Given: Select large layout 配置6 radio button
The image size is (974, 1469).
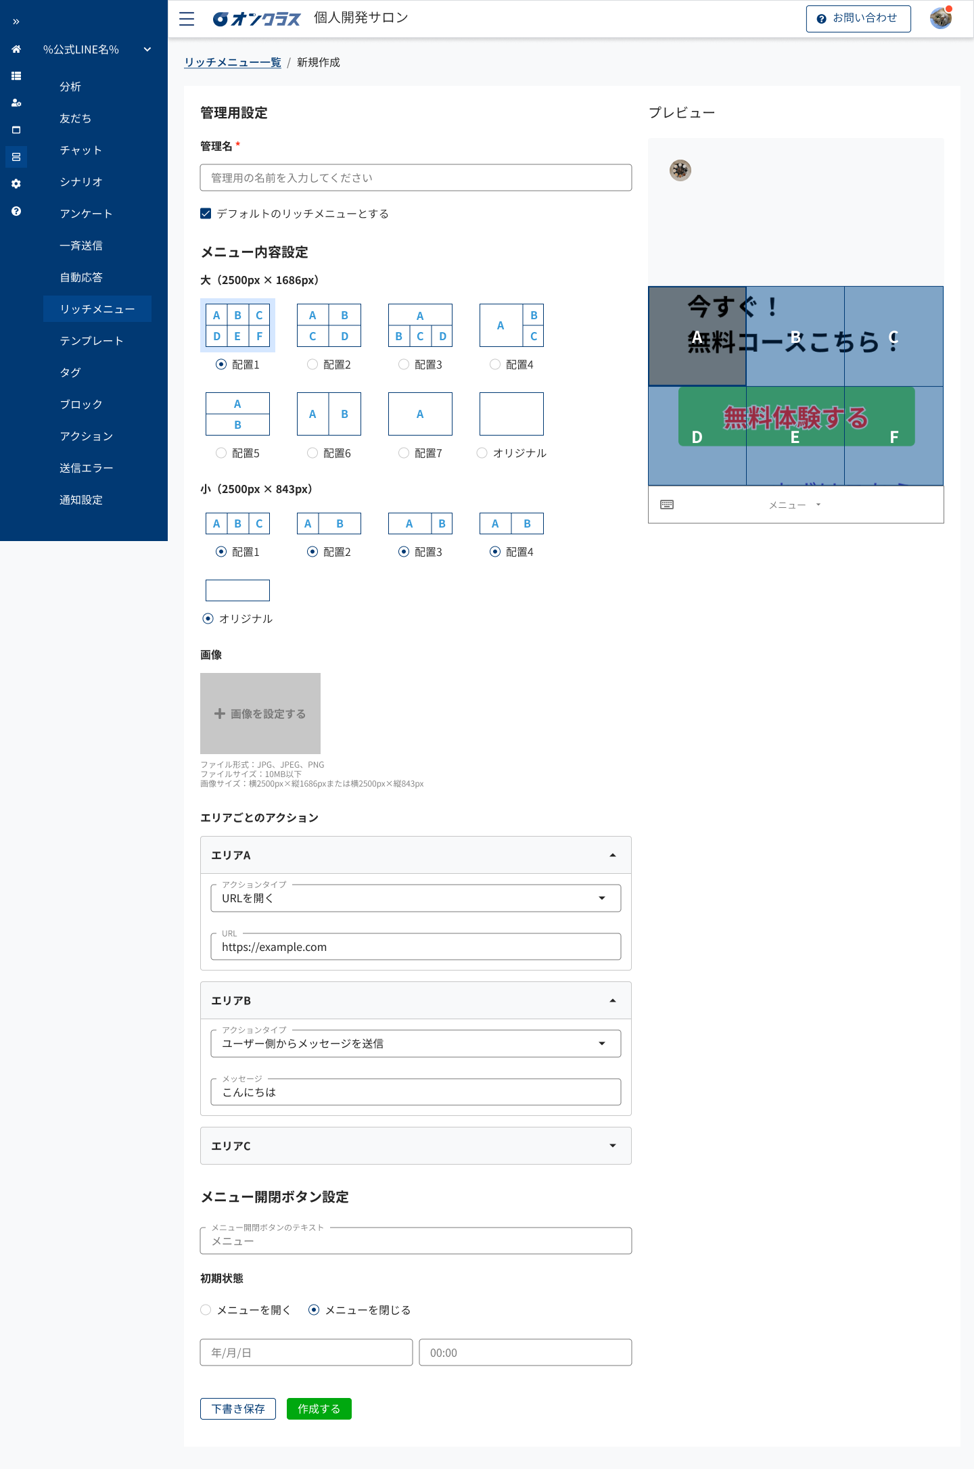Looking at the screenshot, I should pos(312,453).
